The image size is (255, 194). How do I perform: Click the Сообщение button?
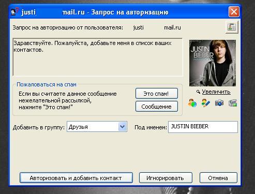(x=157, y=107)
